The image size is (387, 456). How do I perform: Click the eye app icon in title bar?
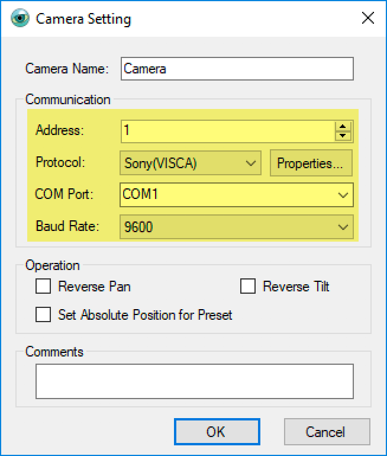(x=20, y=18)
